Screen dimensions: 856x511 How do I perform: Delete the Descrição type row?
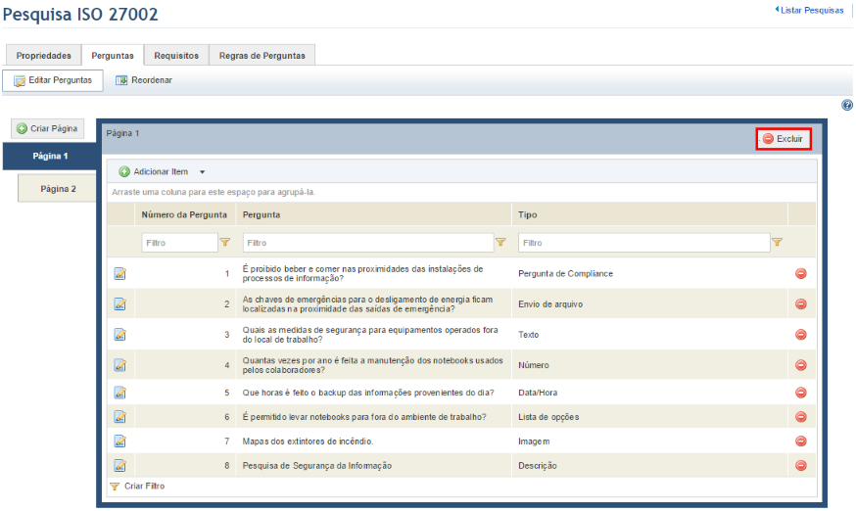[x=801, y=466]
